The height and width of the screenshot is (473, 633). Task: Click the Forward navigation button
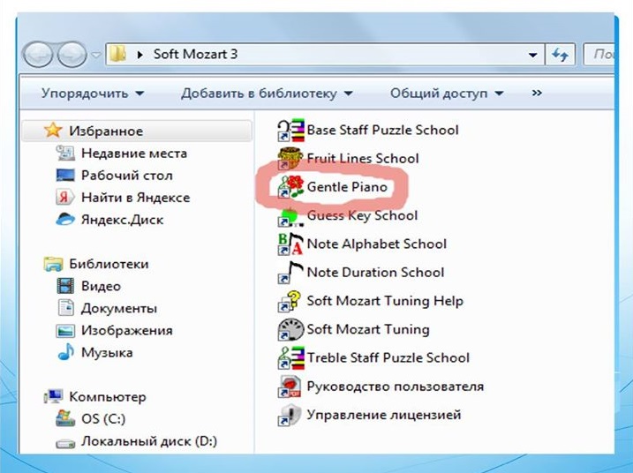point(72,54)
